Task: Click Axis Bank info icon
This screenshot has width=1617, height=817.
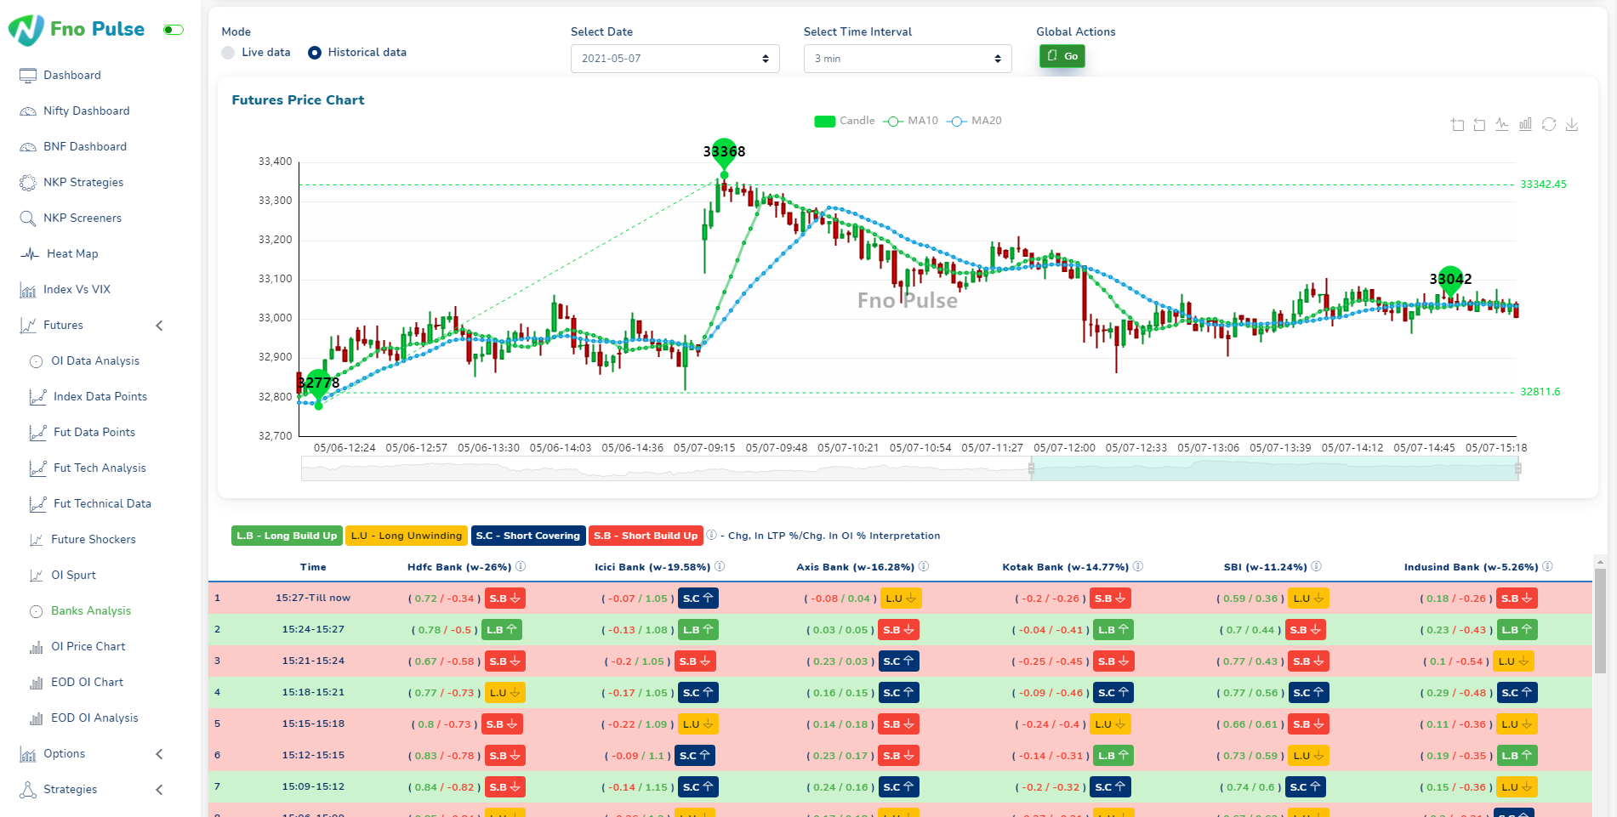Action: click(x=924, y=566)
